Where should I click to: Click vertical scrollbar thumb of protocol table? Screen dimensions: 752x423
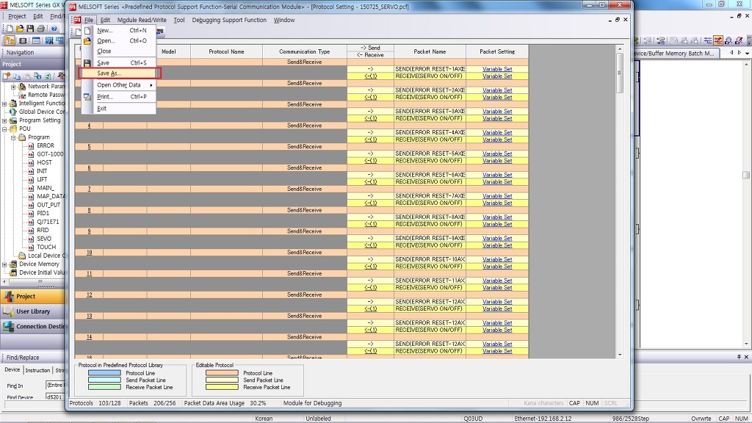pos(619,73)
